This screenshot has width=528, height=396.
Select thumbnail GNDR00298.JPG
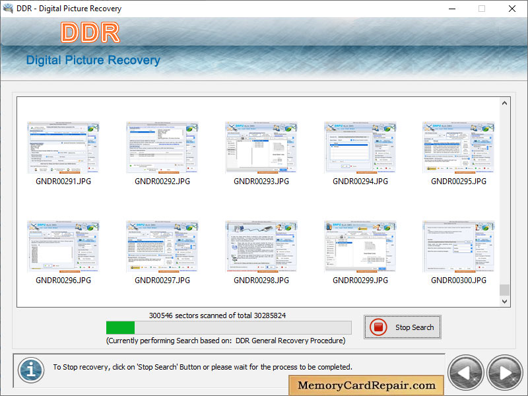(x=261, y=246)
